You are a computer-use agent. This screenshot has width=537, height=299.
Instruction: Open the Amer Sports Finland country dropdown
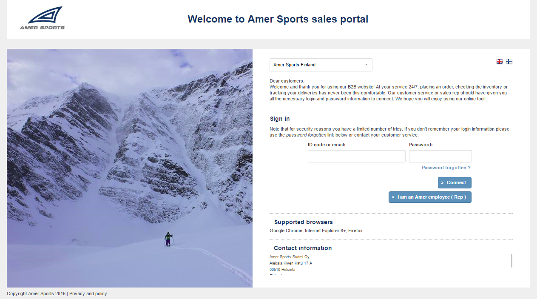[321, 65]
